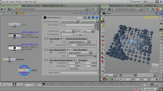Click the green channel display swatch
Viewport: 163px width, 91px height.
[x=109, y=79]
